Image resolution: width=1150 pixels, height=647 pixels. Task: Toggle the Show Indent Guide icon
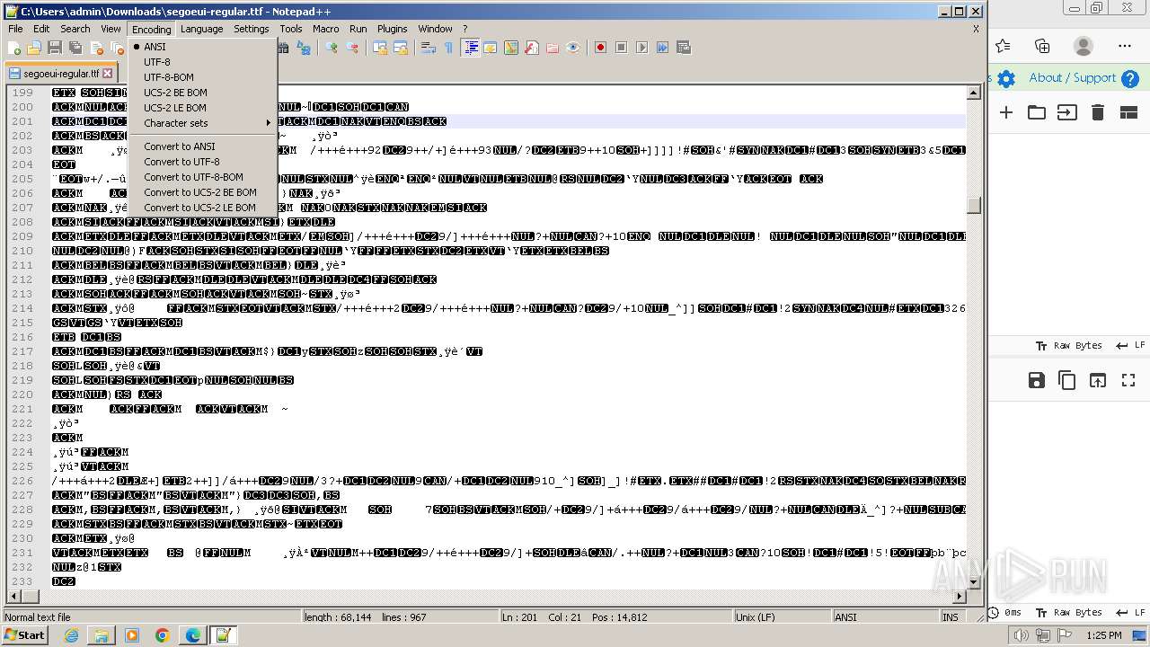point(470,48)
